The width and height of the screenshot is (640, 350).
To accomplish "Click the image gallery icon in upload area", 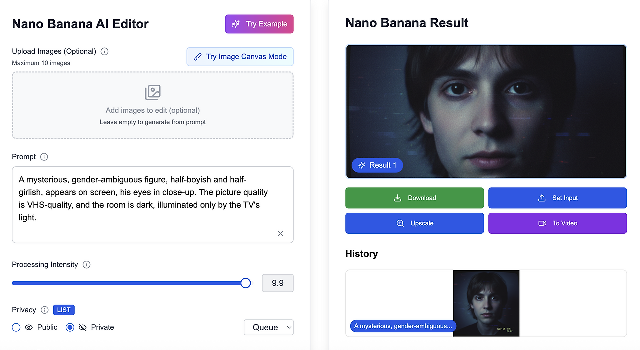I will click(153, 93).
